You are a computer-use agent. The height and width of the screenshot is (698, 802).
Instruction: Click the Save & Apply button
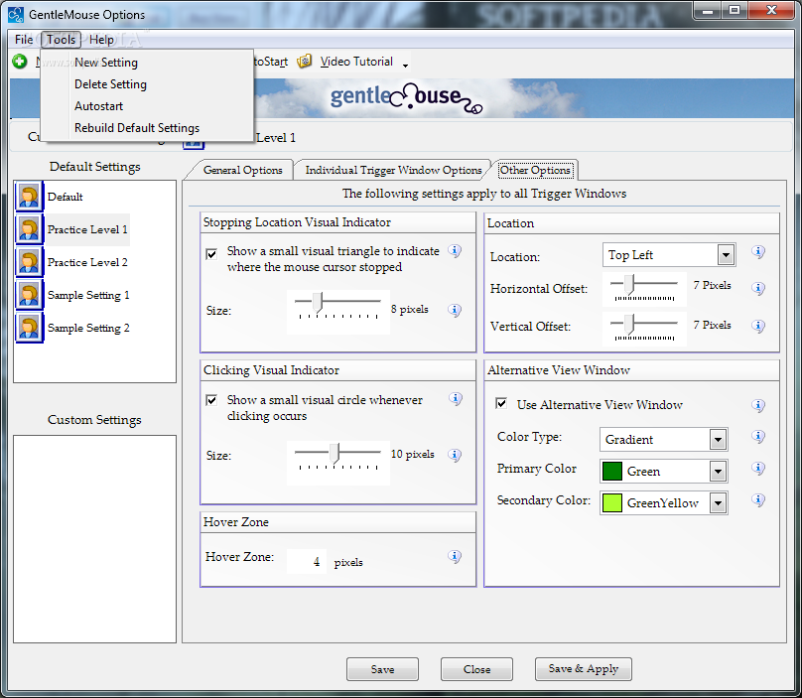583,669
